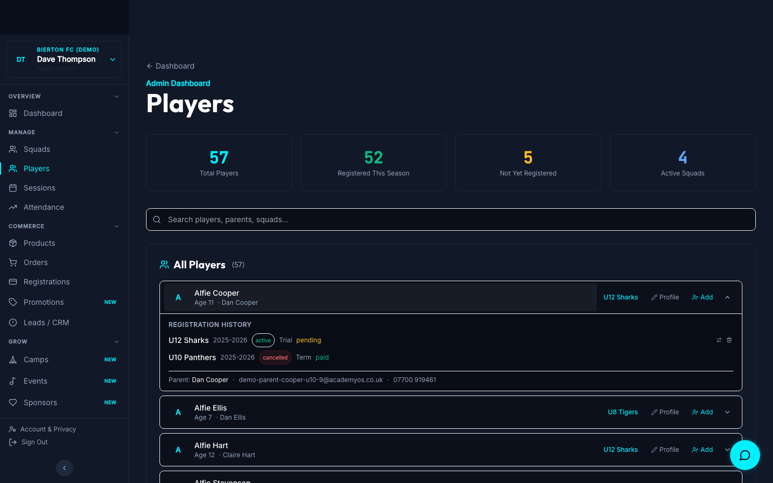Collapse the Overview sidebar section

[x=116, y=97]
